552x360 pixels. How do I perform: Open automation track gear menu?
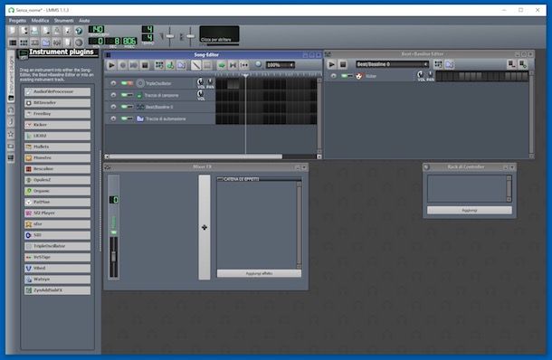113,118
